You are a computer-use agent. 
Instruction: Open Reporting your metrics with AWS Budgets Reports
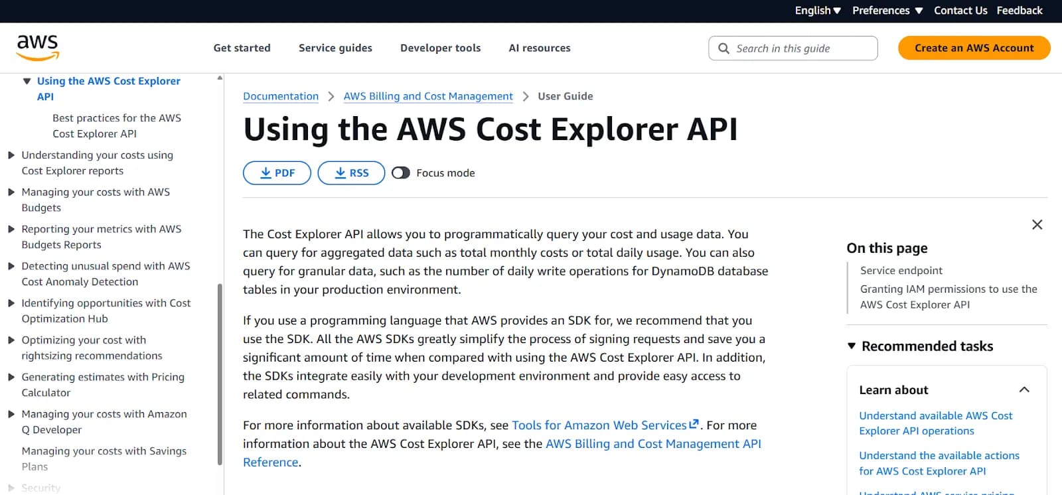click(102, 237)
